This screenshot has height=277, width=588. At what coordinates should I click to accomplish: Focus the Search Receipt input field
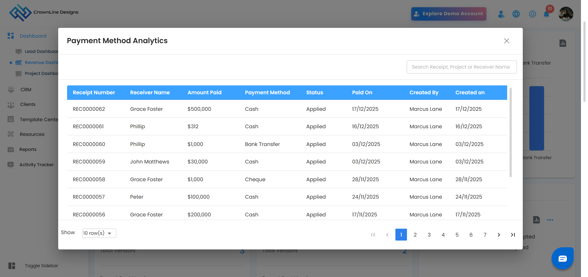click(x=462, y=67)
